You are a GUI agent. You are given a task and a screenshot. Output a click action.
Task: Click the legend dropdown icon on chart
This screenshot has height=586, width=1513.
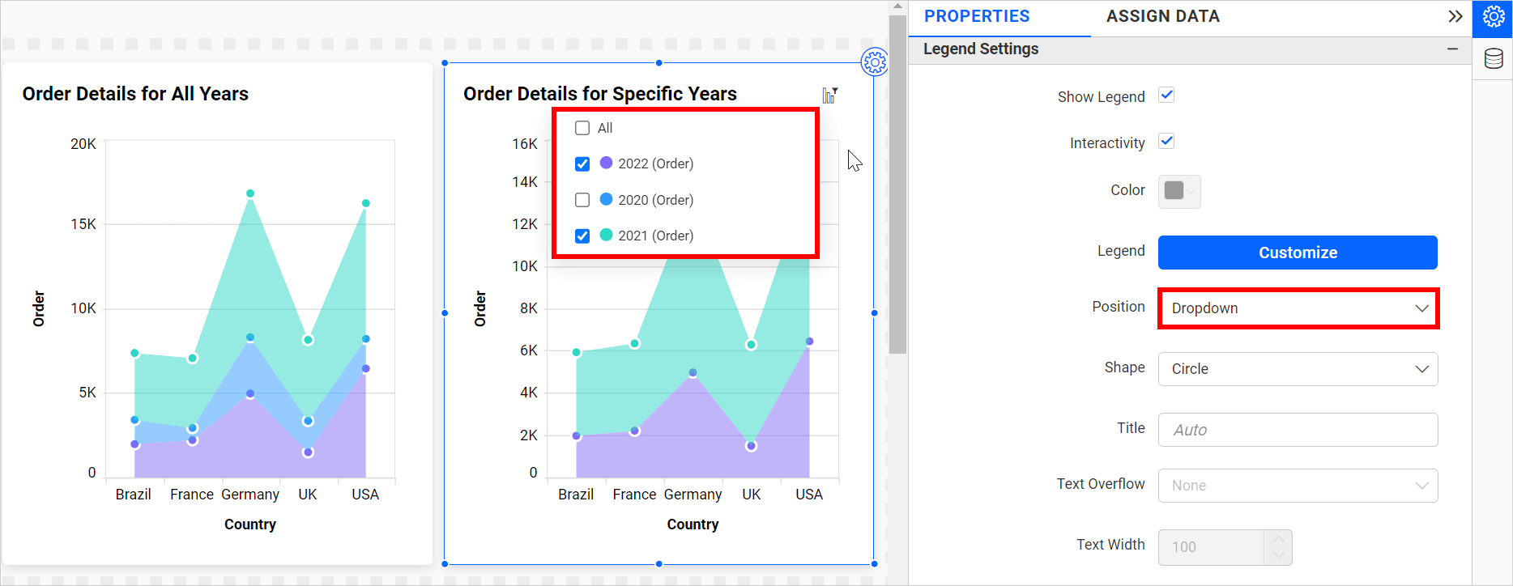tap(829, 96)
